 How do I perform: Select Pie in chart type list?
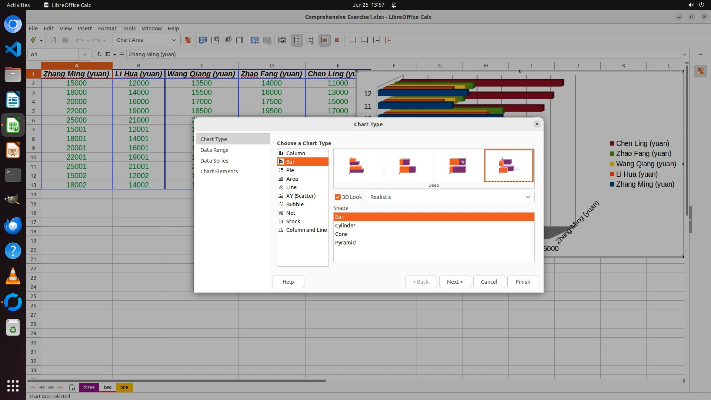click(290, 170)
